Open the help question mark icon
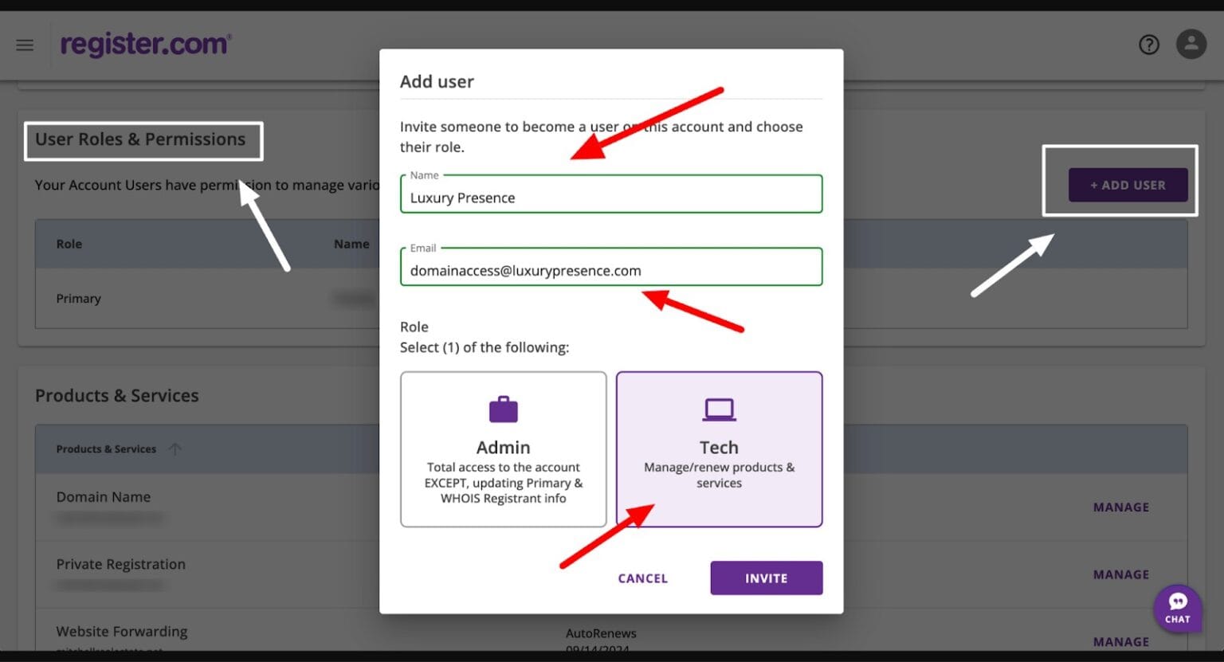The image size is (1224, 662). click(x=1148, y=45)
